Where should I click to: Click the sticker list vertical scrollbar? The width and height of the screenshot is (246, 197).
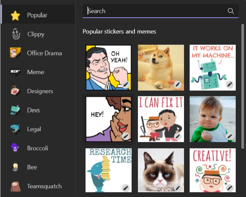243,86
